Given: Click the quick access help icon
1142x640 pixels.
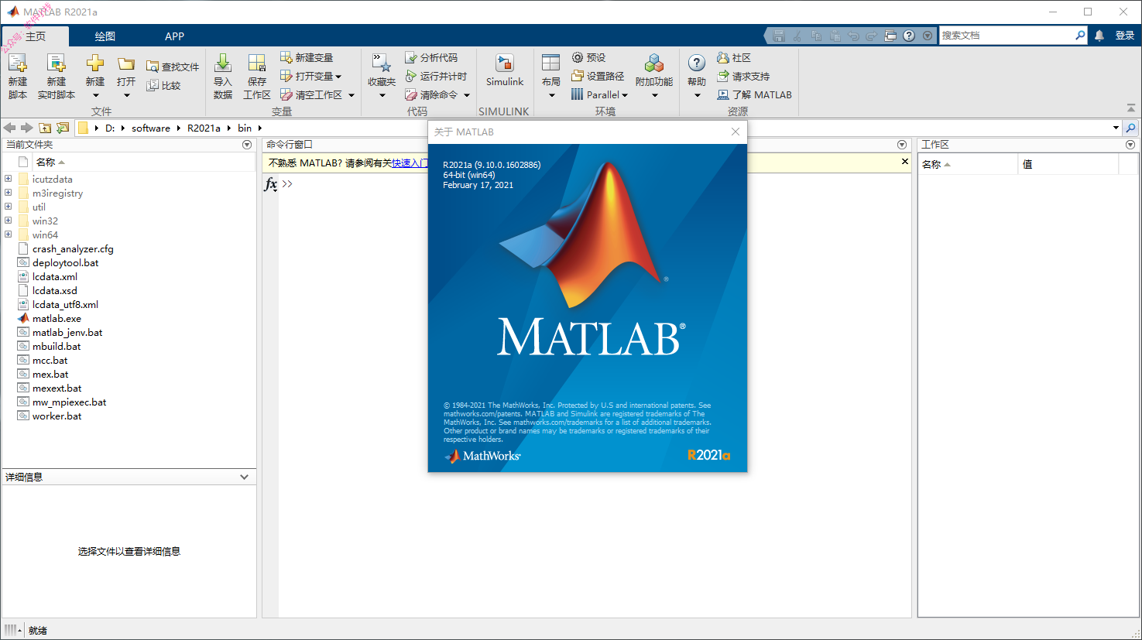Looking at the screenshot, I should tap(909, 36).
